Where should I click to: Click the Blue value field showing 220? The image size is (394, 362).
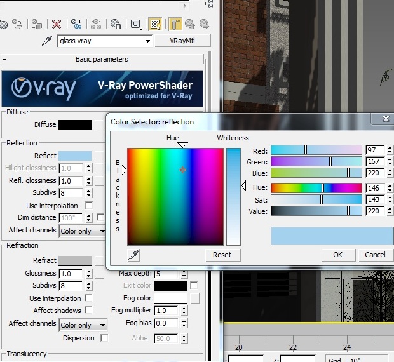tap(375, 173)
